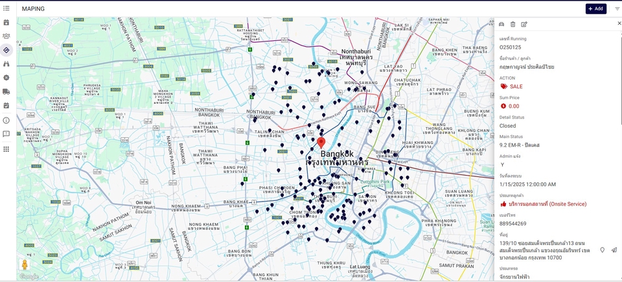The image size is (622, 282).
Task: Open the filter list icon next to Add
Action: (617, 9)
